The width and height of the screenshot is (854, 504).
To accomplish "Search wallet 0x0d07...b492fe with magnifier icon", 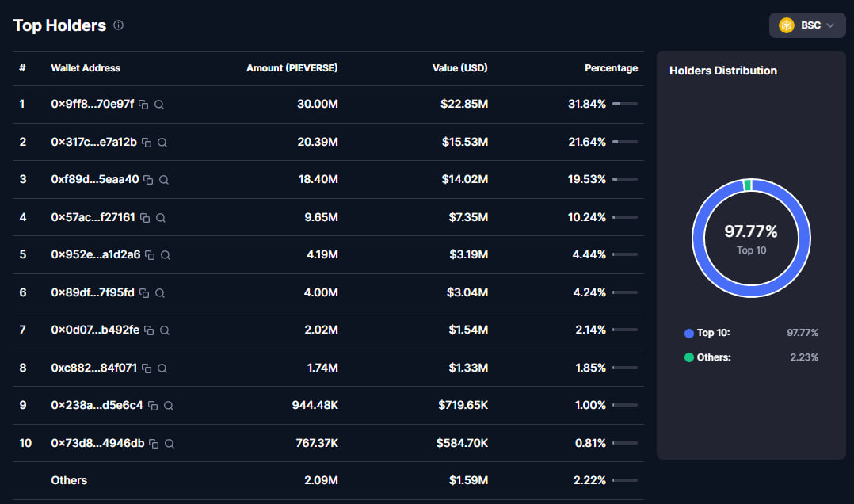I will coord(164,330).
